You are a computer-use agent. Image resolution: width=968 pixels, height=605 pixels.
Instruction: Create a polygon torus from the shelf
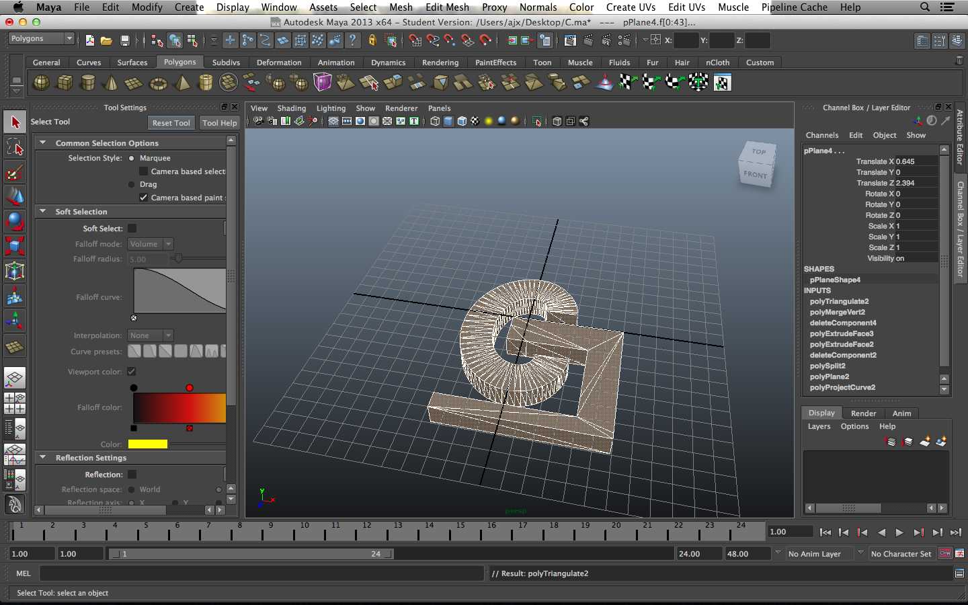[x=158, y=83]
